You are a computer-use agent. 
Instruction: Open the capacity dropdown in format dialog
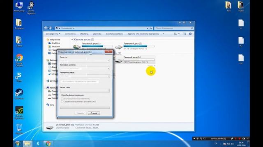pos(85,61)
